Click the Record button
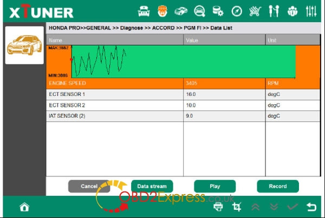The height and width of the screenshot is (218, 325). (x=278, y=186)
